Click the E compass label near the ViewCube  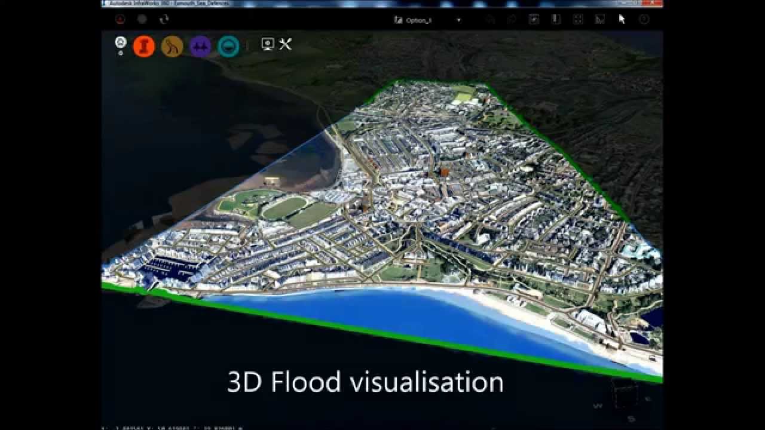click(x=648, y=398)
